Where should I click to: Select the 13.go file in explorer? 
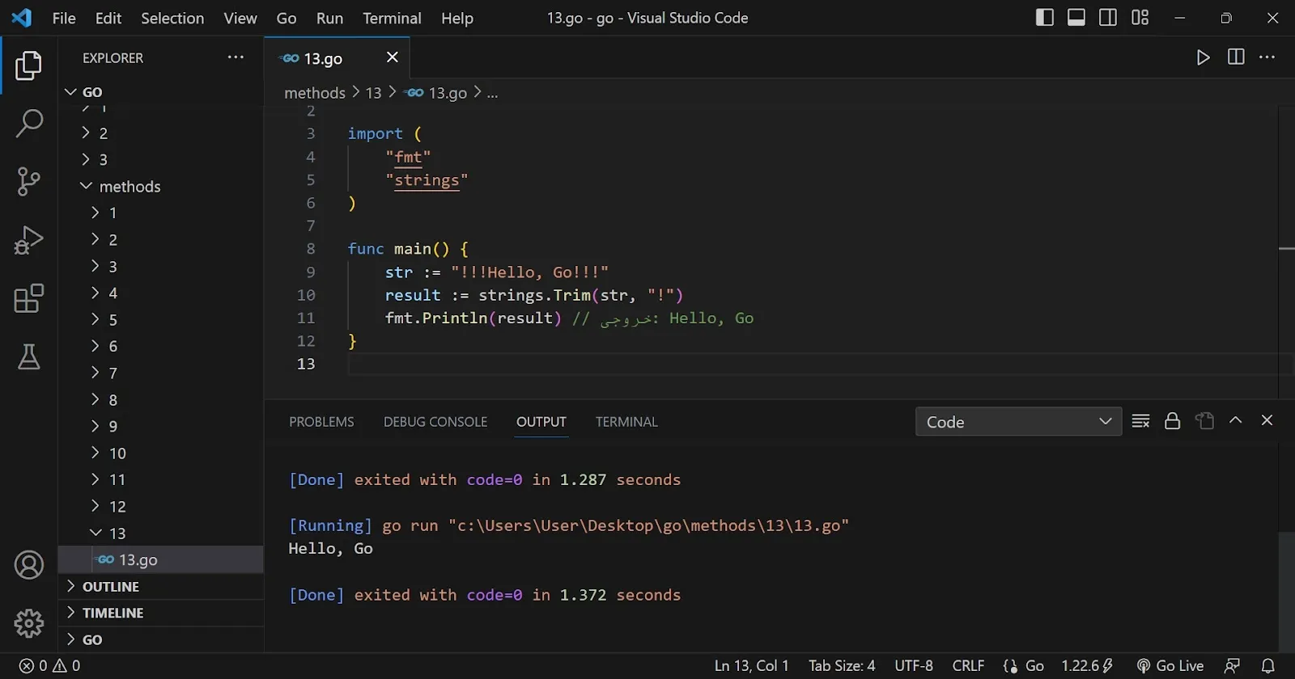point(161,560)
